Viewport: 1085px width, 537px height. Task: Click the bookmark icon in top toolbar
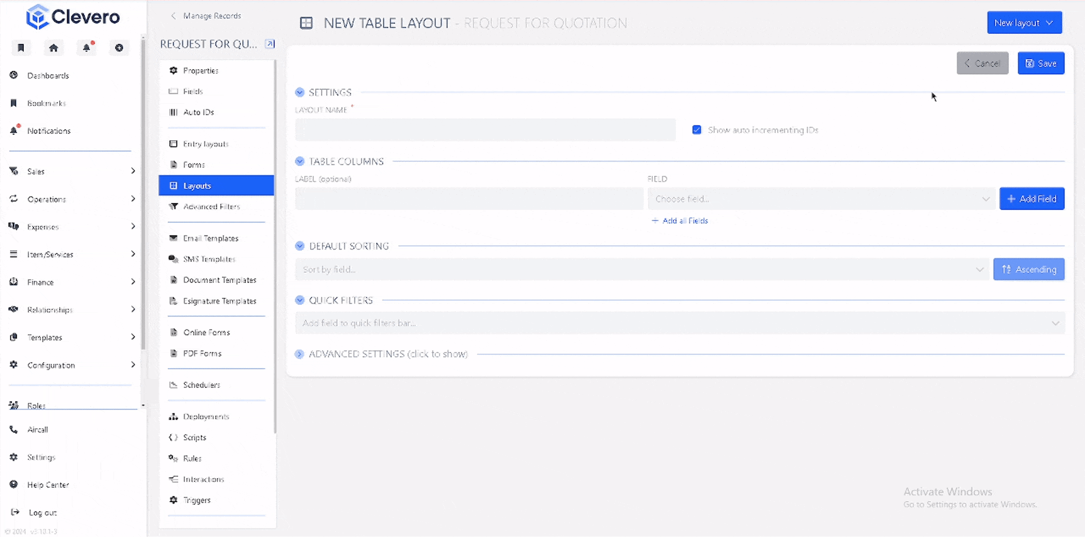click(x=21, y=48)
